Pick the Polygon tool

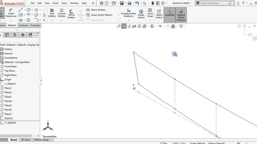pos(29,20)
